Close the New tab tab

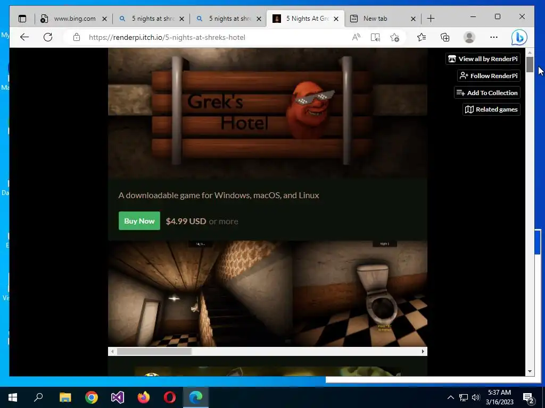click(x=413, y=19)
